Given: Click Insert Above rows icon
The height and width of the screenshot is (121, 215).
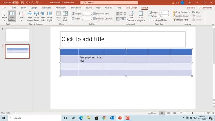Looking at the screenshot, I should tap(30, 16).
